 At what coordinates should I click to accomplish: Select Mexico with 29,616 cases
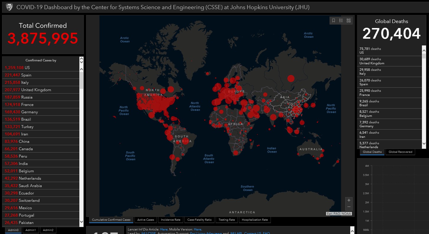pos(41,208)
